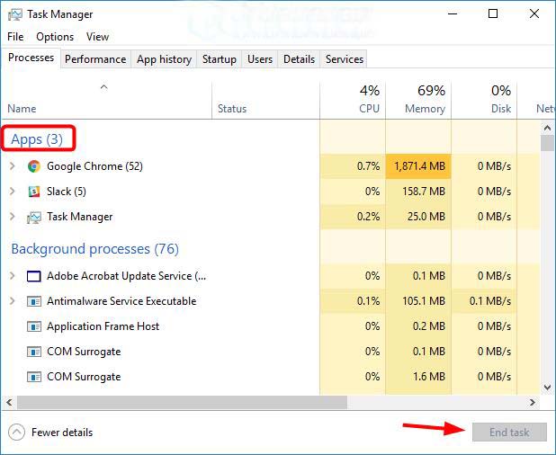Open the Startup tab
This screenshot has height=455, width=556.
click(x=220, y=59)
